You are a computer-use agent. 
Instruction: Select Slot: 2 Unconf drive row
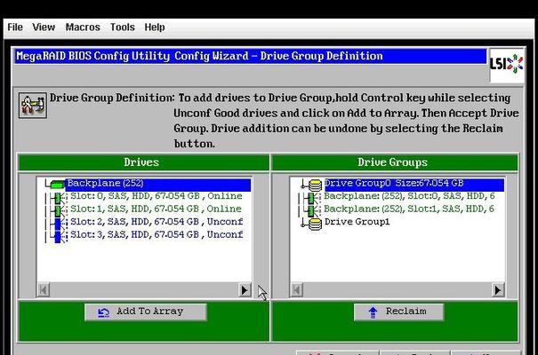tap(157, 222)
